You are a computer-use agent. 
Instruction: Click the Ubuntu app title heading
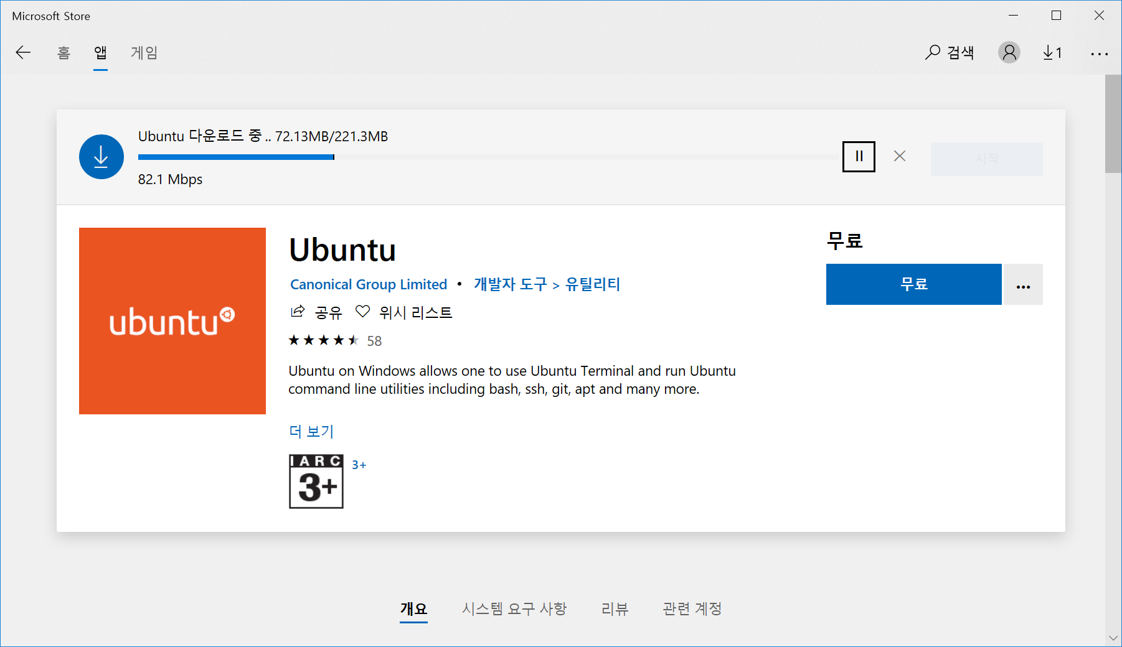[342, 250]
